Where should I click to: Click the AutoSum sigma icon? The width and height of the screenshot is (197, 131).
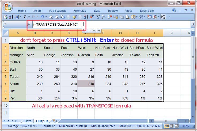coord(25,17)
